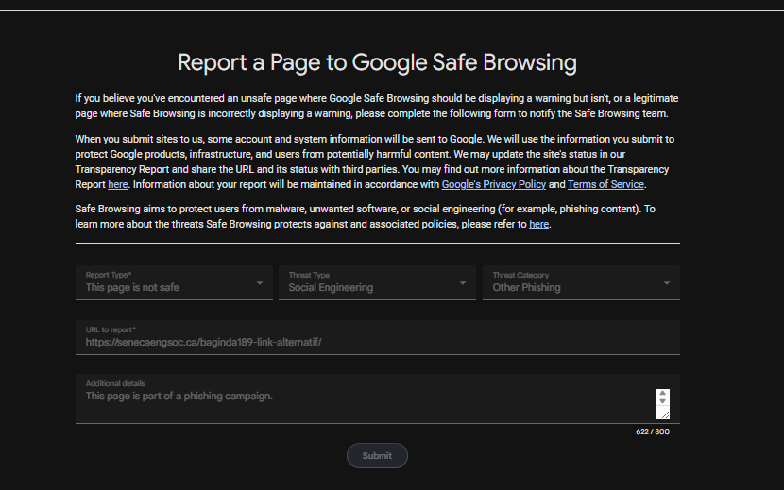Click the textarea scroll-down arrow
The height and width of the screenshot is (490, 784).
click(x=662, y=401)
